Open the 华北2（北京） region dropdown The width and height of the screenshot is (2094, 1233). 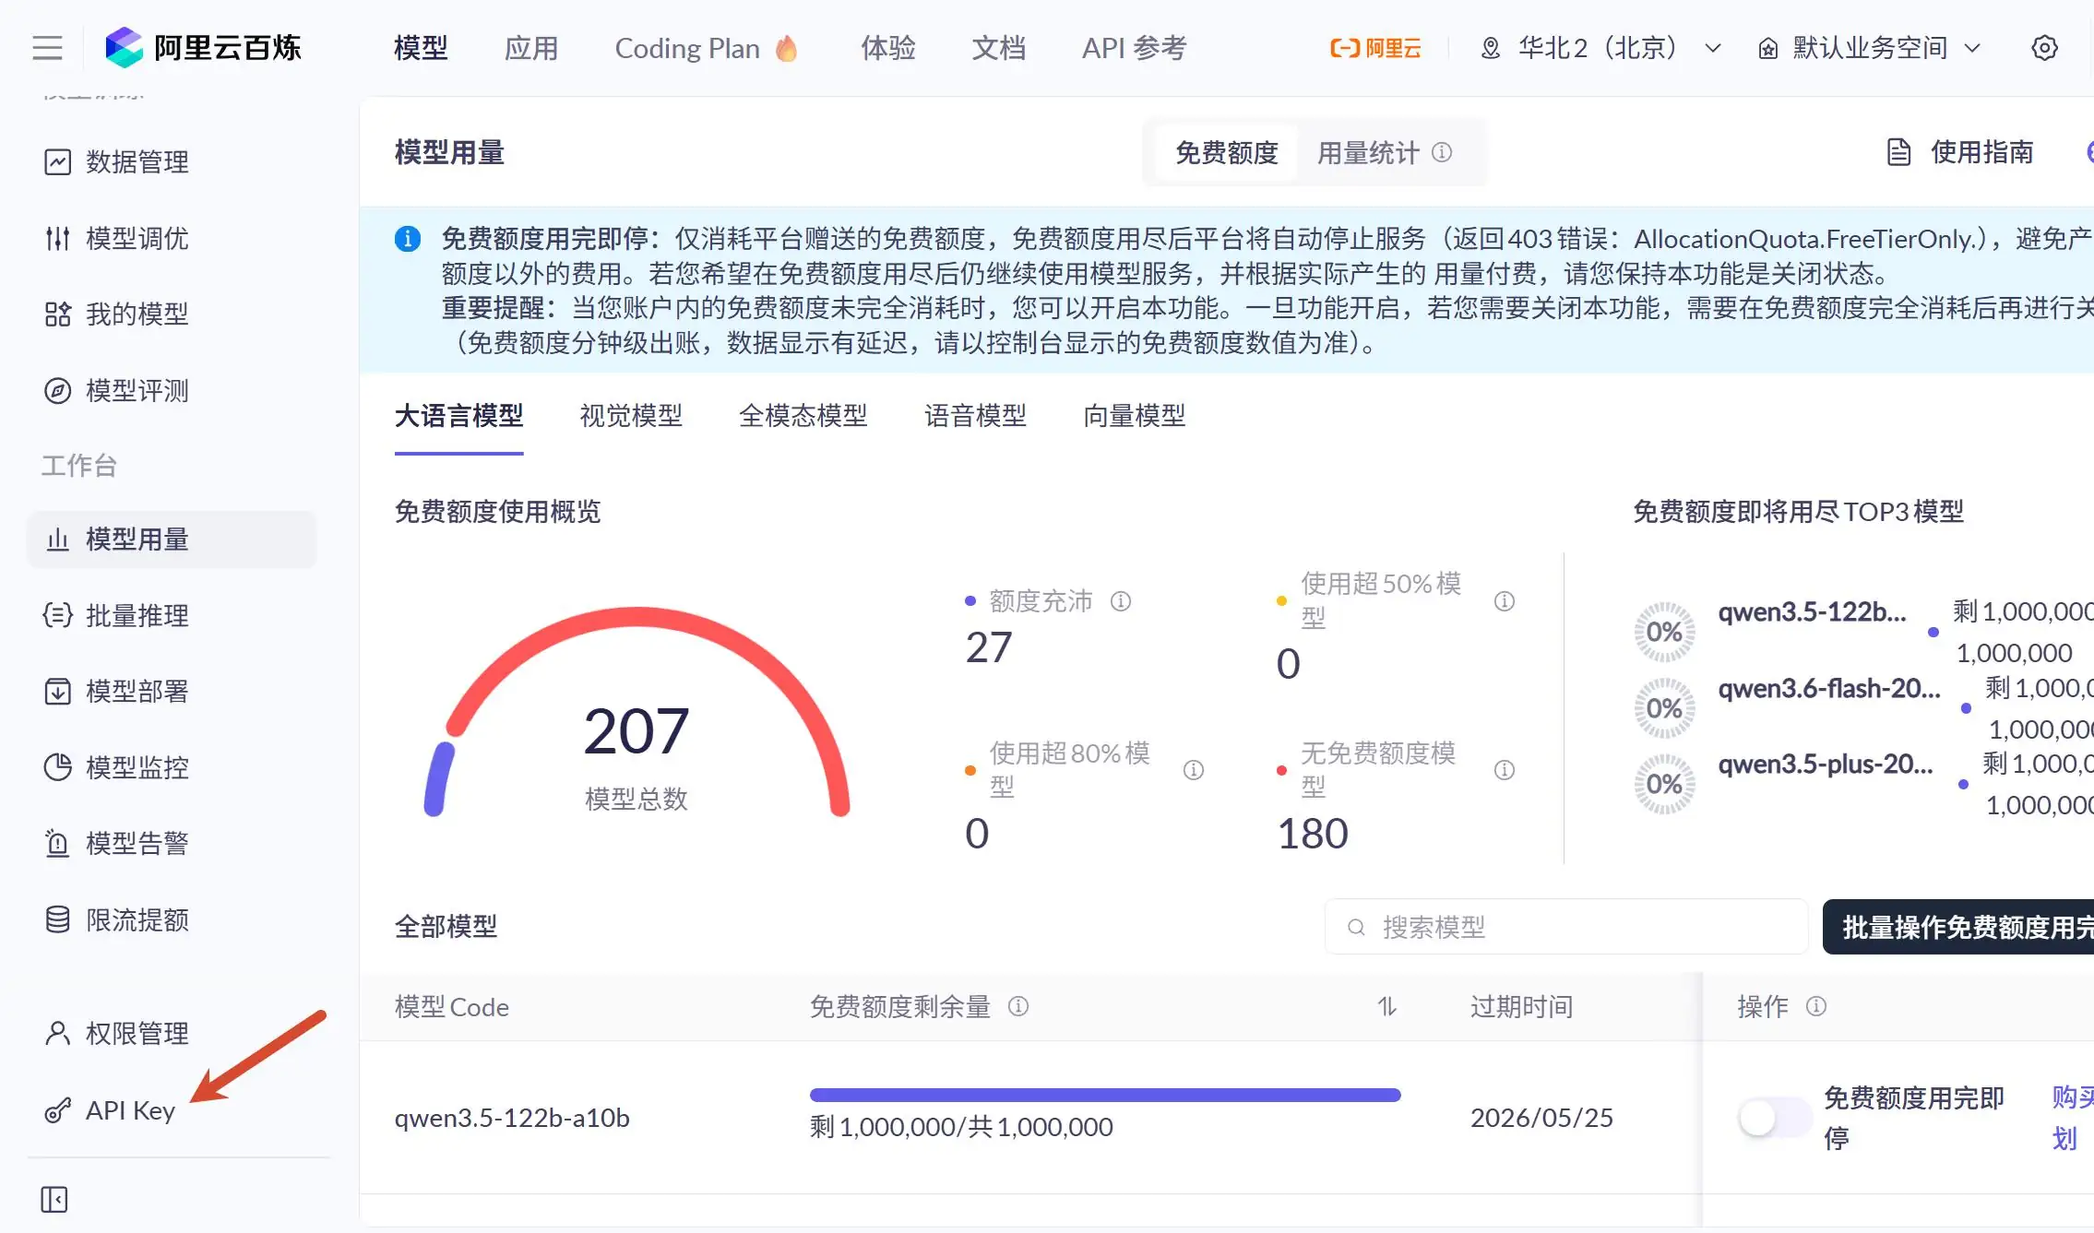pyautogui.click(x=1600, y=48)
